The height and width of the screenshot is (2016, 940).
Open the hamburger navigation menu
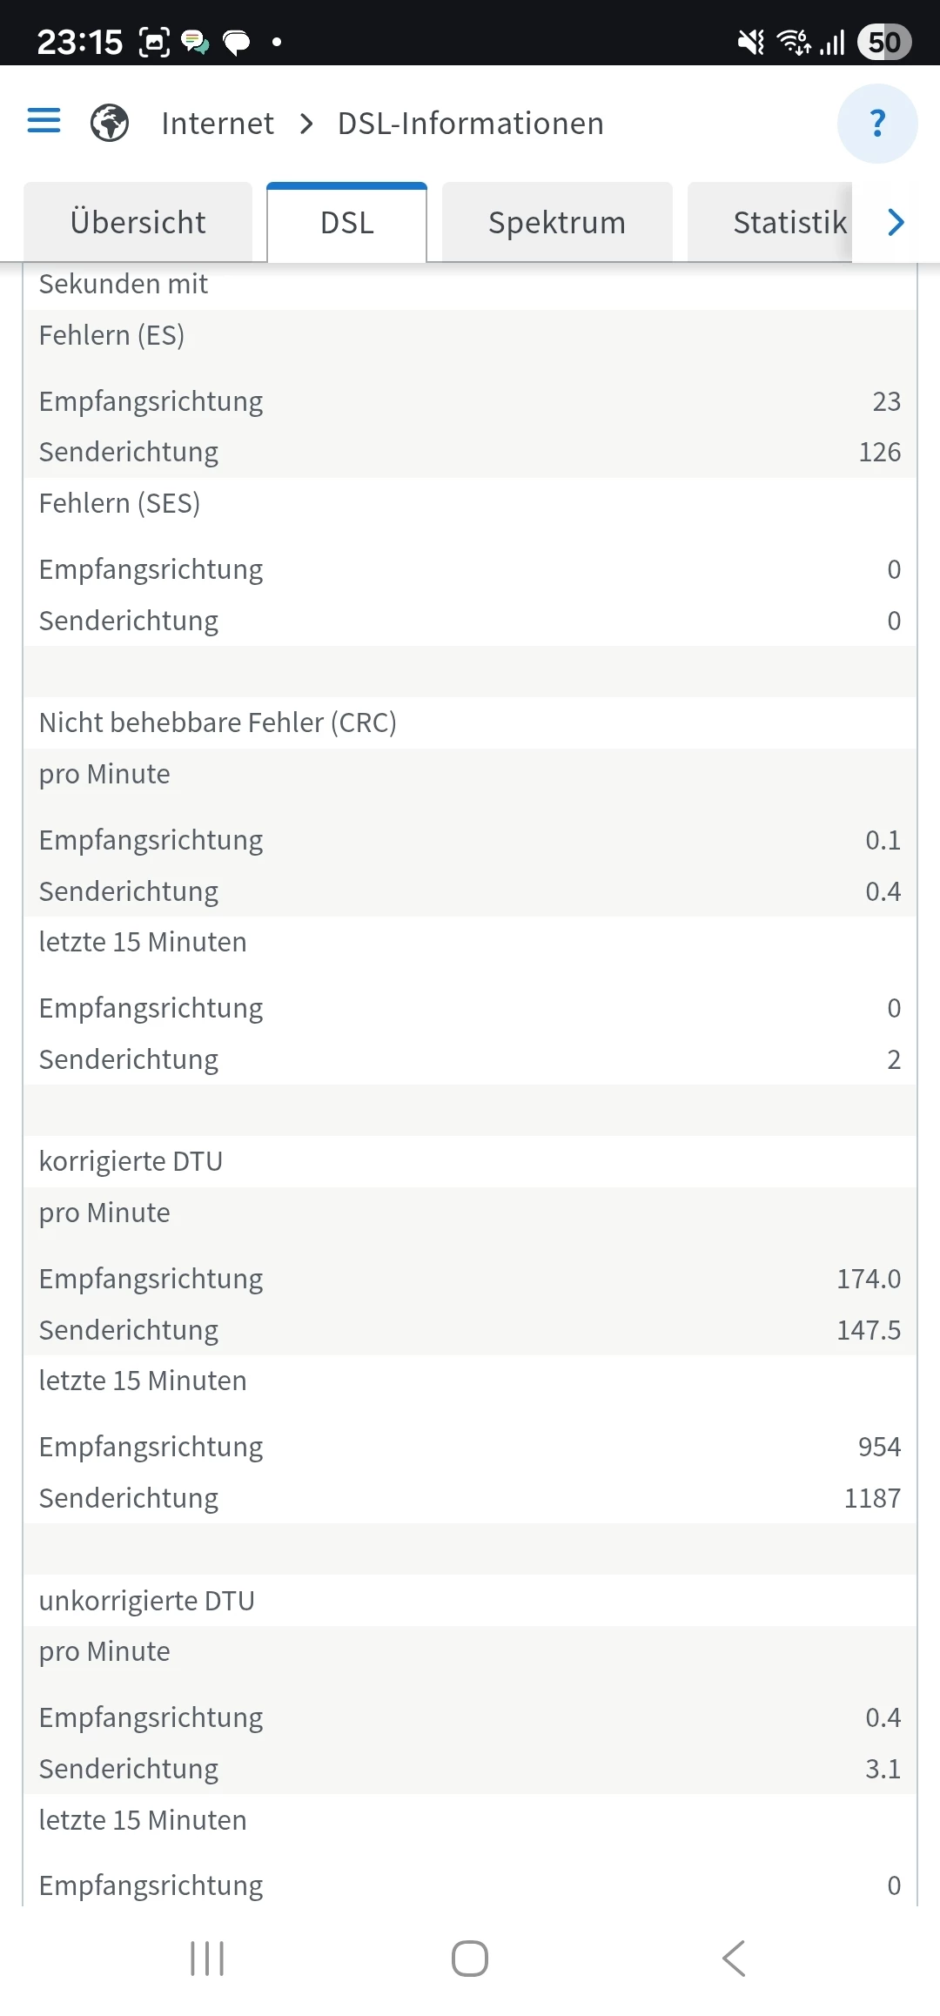point(44,121)
